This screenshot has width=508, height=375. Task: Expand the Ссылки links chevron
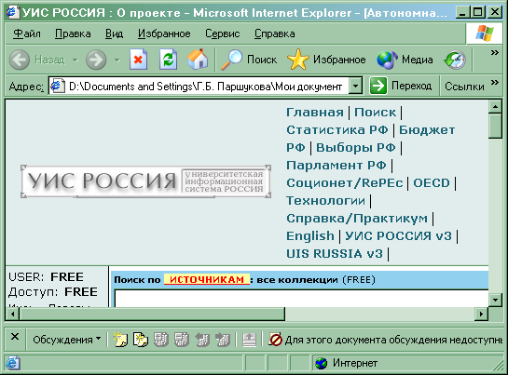click(494, 82)
